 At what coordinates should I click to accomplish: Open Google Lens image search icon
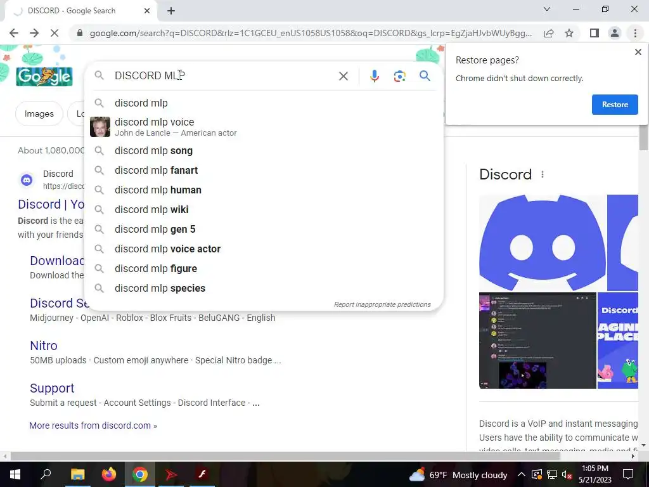[399, 76]
